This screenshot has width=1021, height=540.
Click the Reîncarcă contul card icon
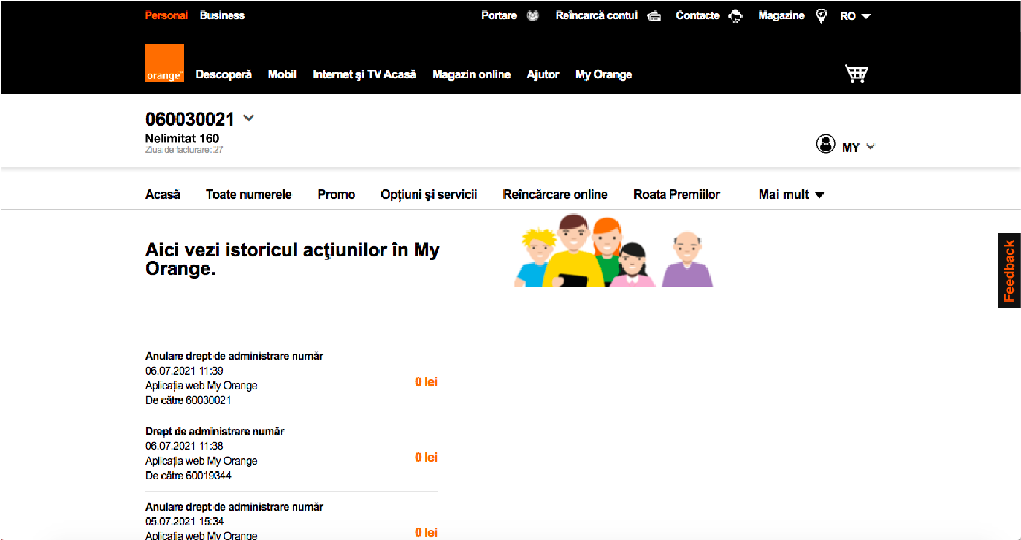[654, 16]
